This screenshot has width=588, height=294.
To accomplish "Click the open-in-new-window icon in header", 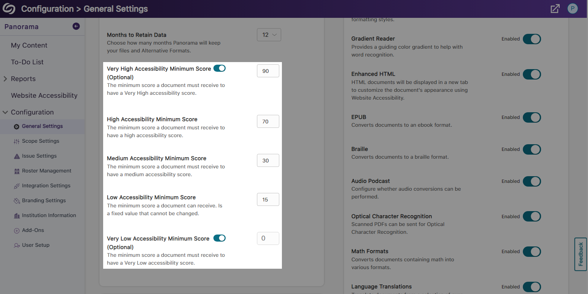I will (555, 9).
